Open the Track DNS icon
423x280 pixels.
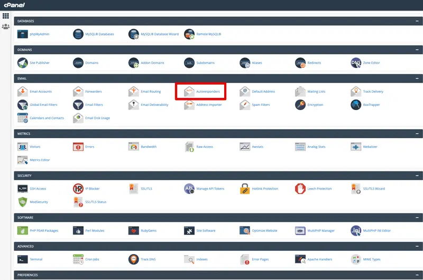pyautogui.click(x=134, y=259)
